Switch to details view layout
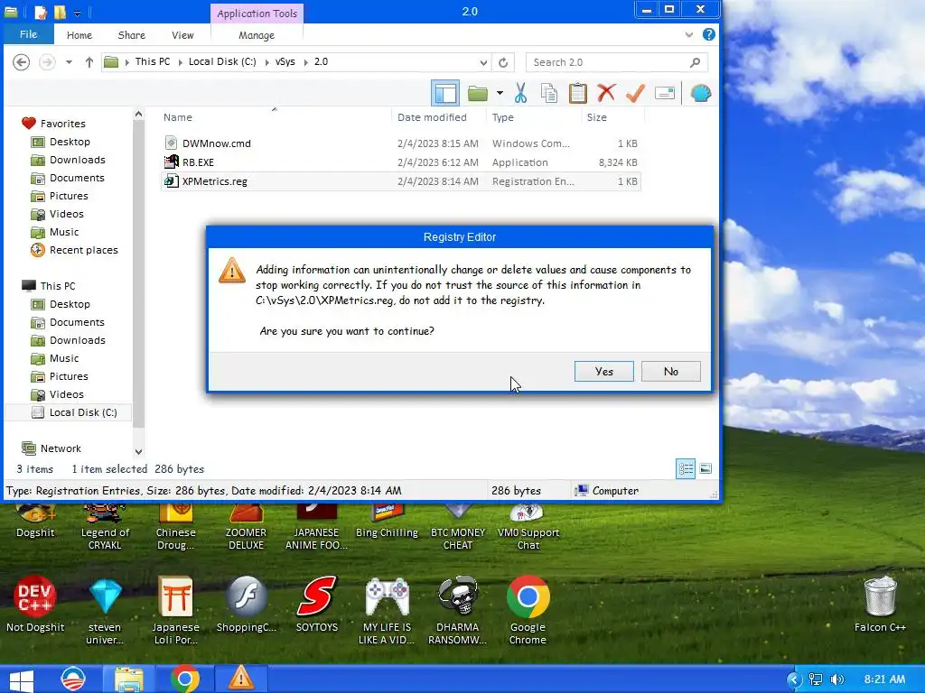925x693 pixels. tap(686, 469)
